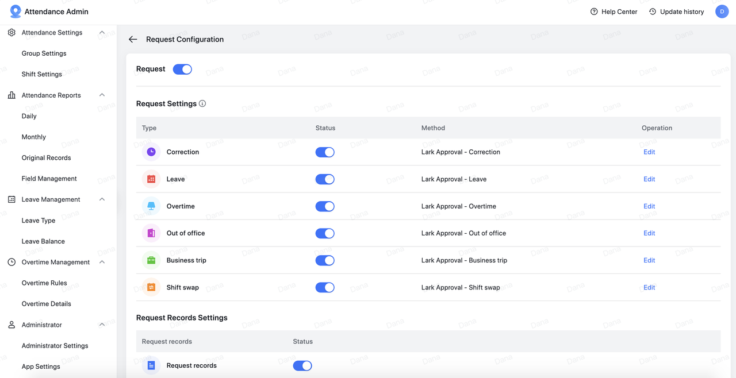Screen dimensions: 736x378
Task: Collapse the Attendance Settings section
Action: pyautogui.click(x=102, y=33)
